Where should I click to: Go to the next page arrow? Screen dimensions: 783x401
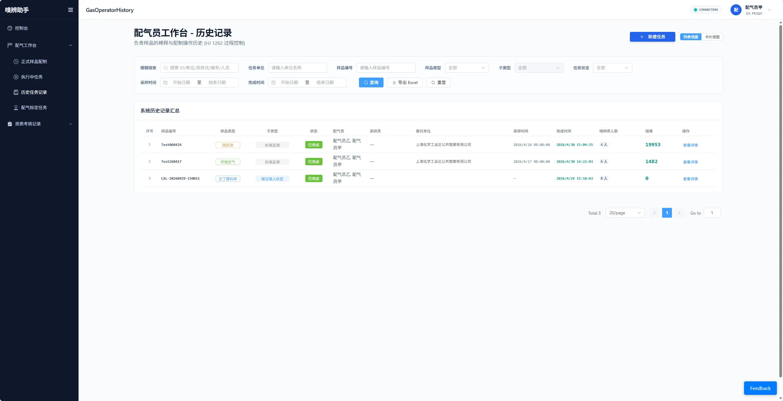[679, 213]
